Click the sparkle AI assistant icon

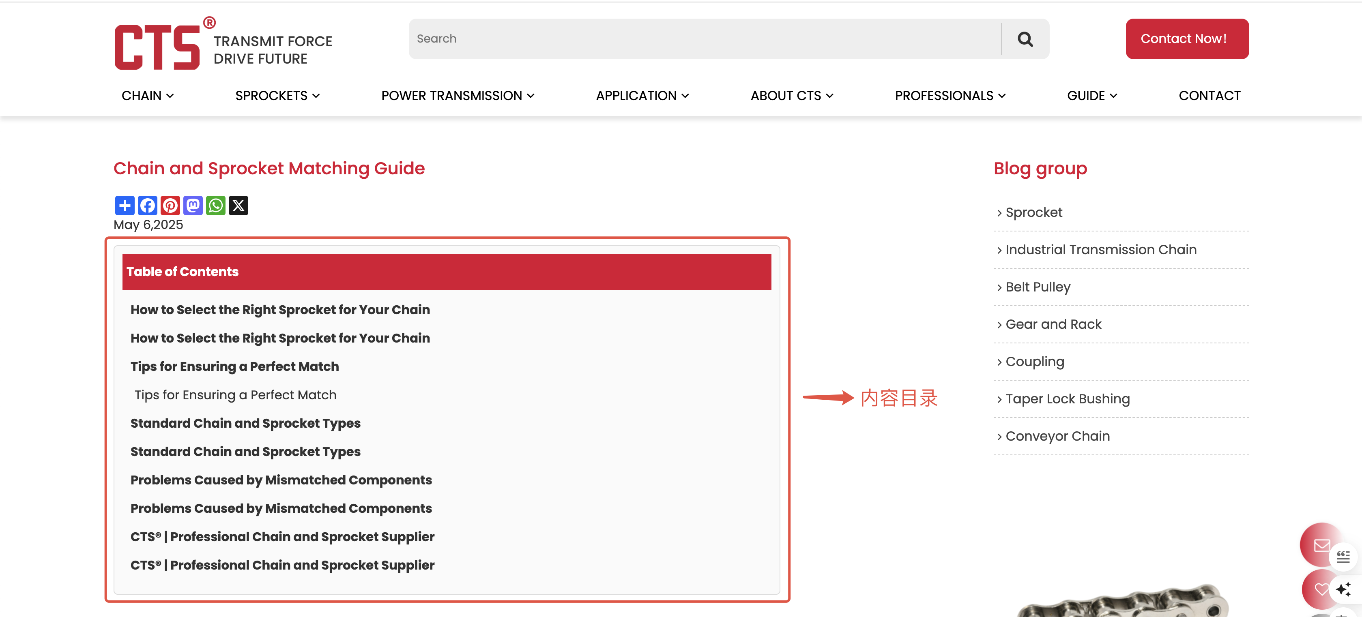coord(1343,589)
